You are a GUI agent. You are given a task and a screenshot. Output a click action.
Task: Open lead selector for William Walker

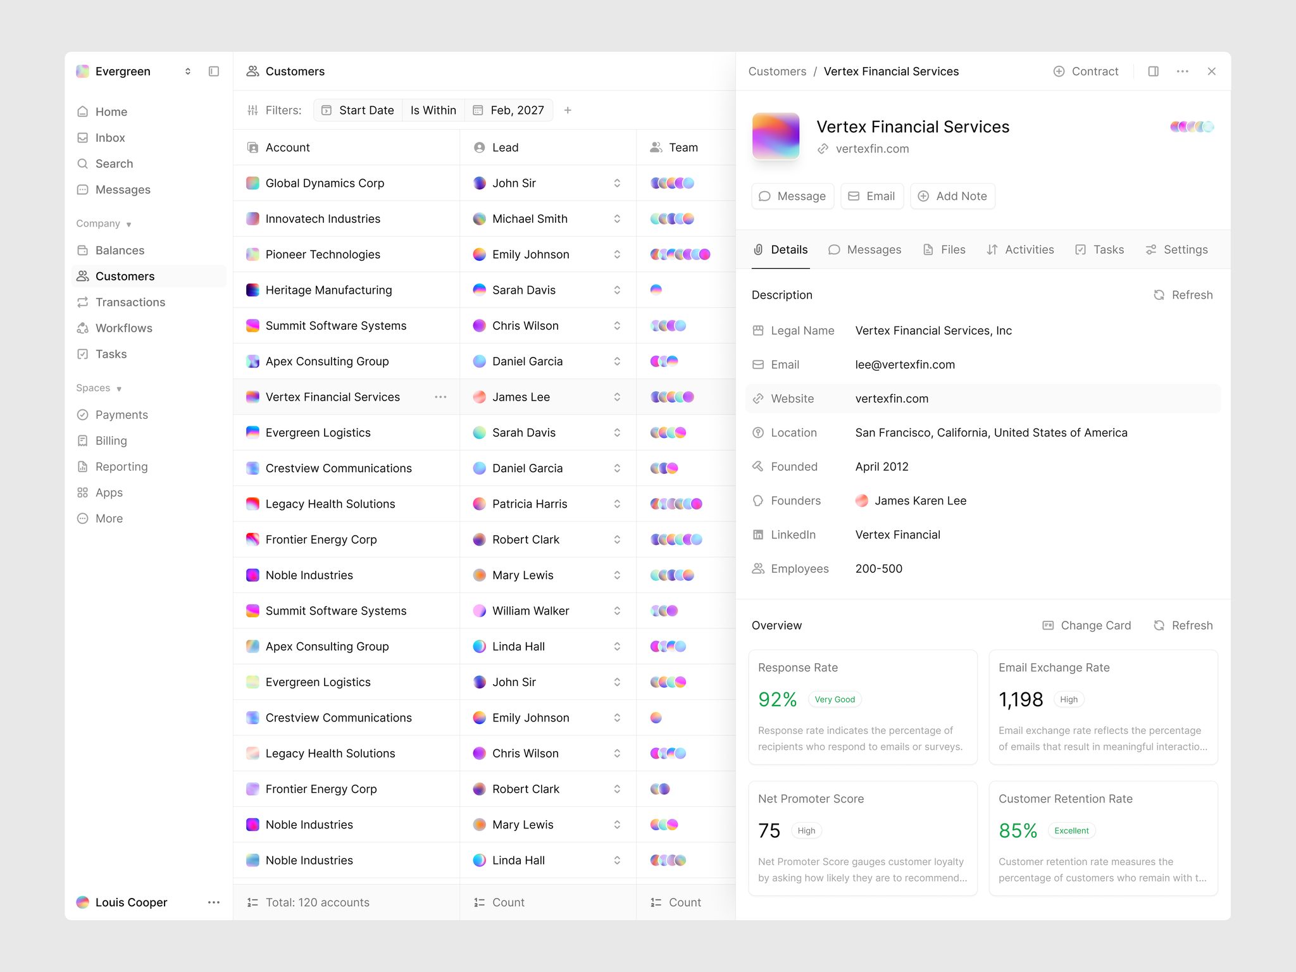click(617, 611)
